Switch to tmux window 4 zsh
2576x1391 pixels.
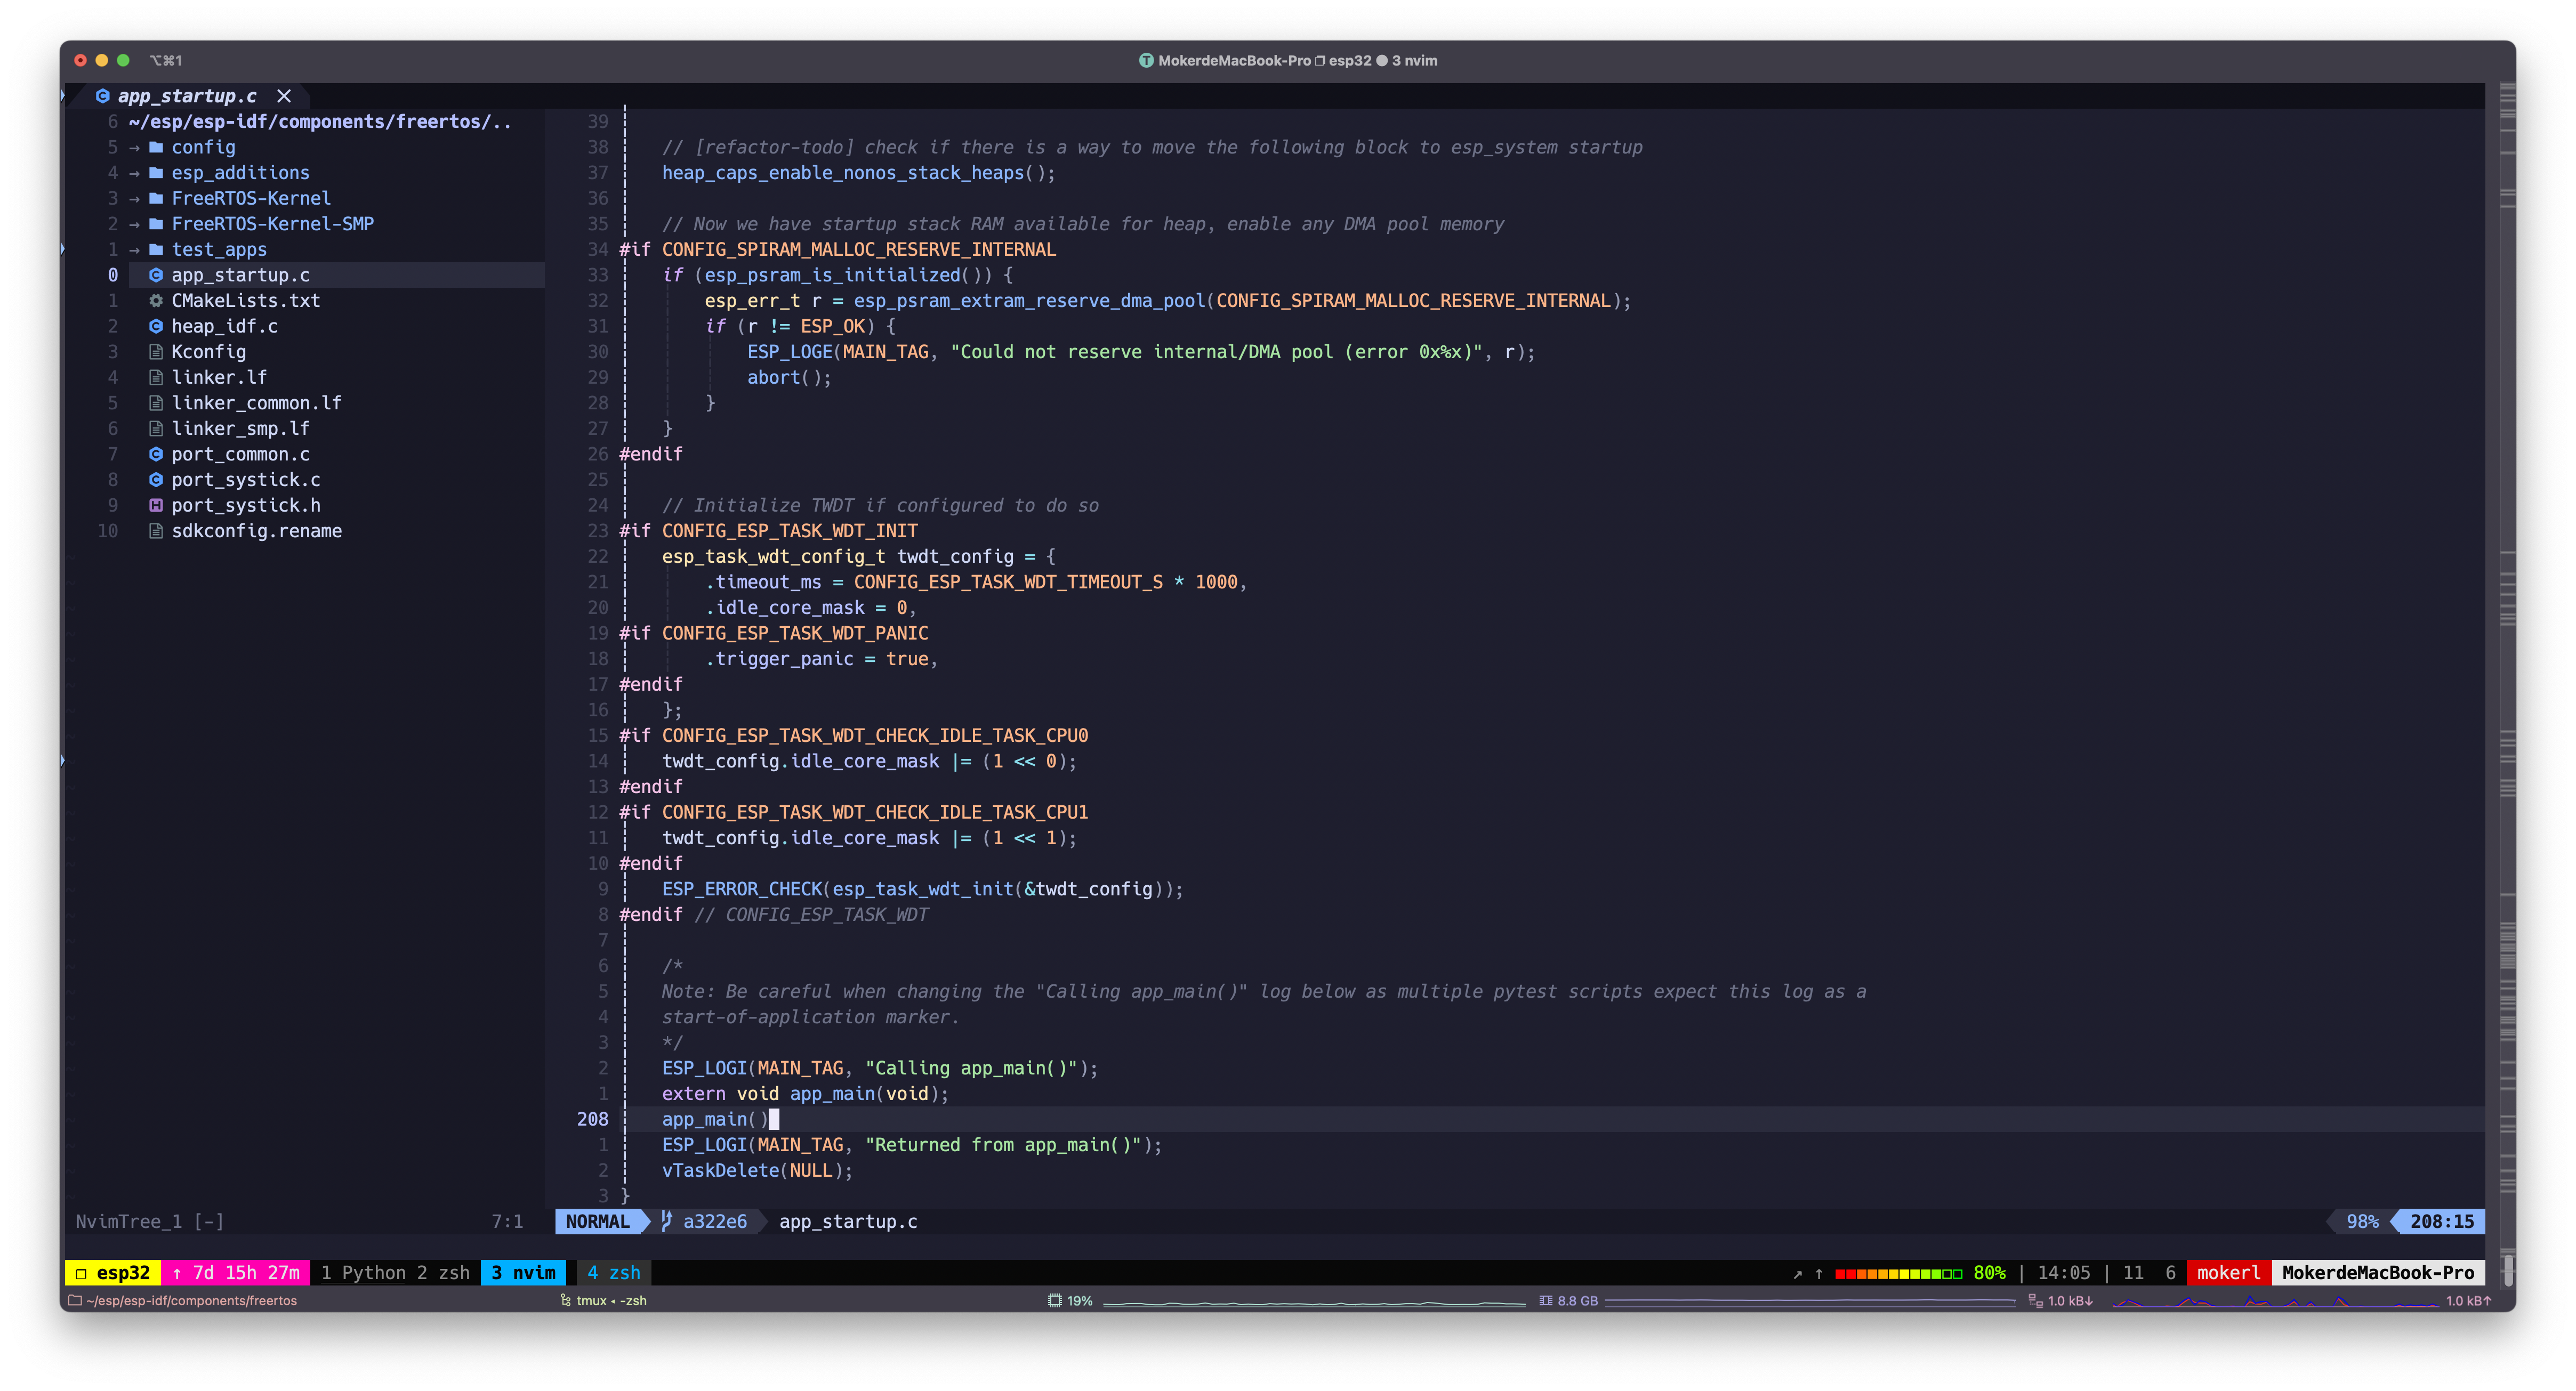tap(613, 1272)
